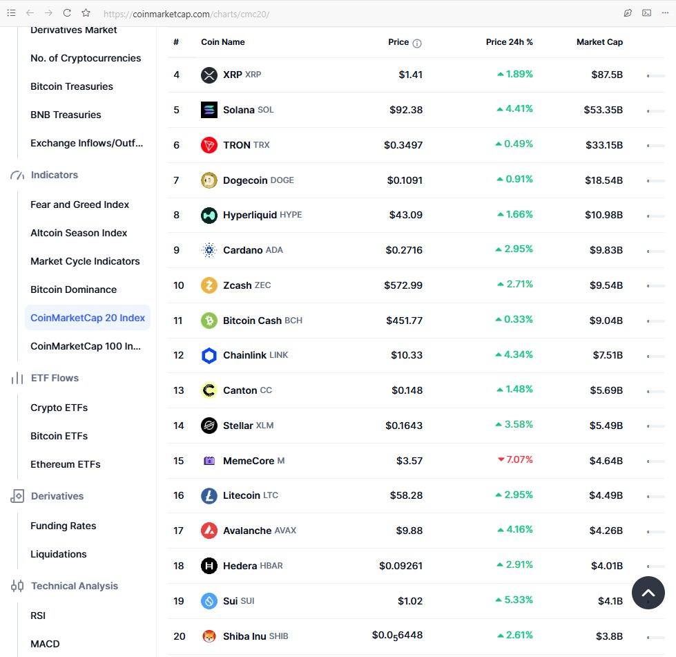Click the XRP weight bar
Screen dimensions: 676x657
(x=656, y=76)
